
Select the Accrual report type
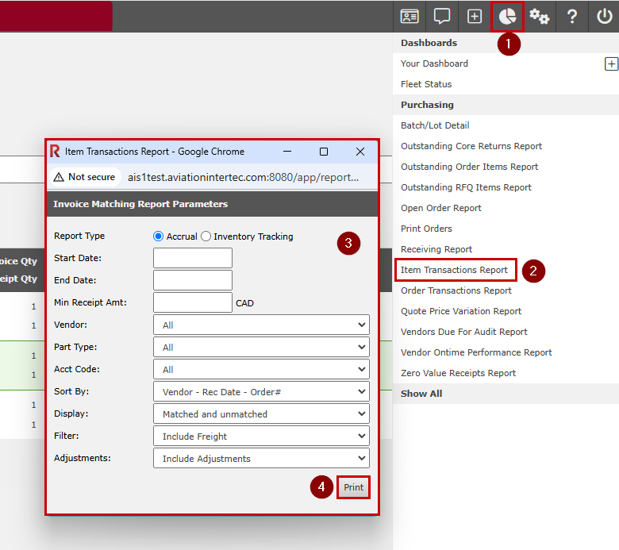(159, 237)
